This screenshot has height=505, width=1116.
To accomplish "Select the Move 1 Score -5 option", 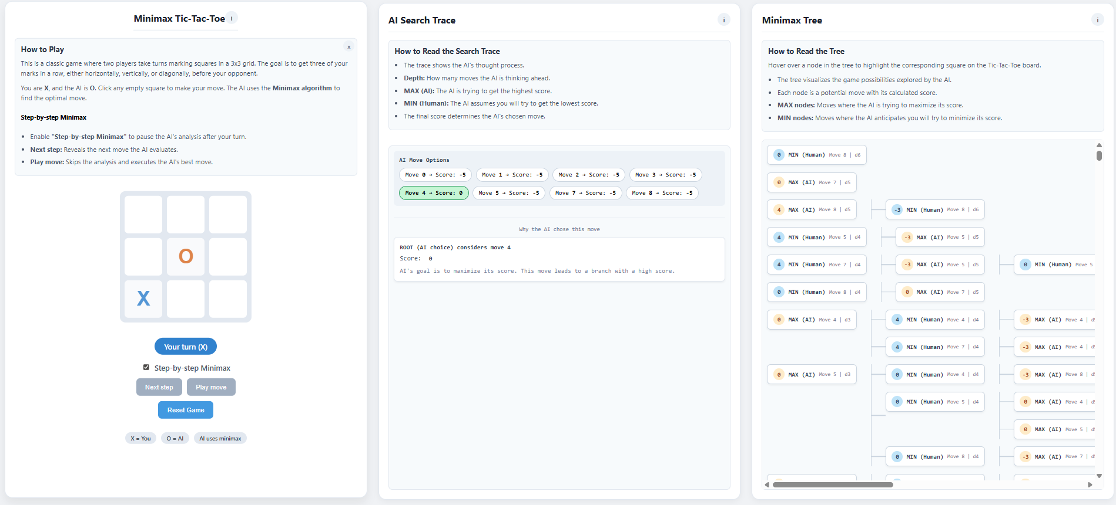I will click(512, 175).
